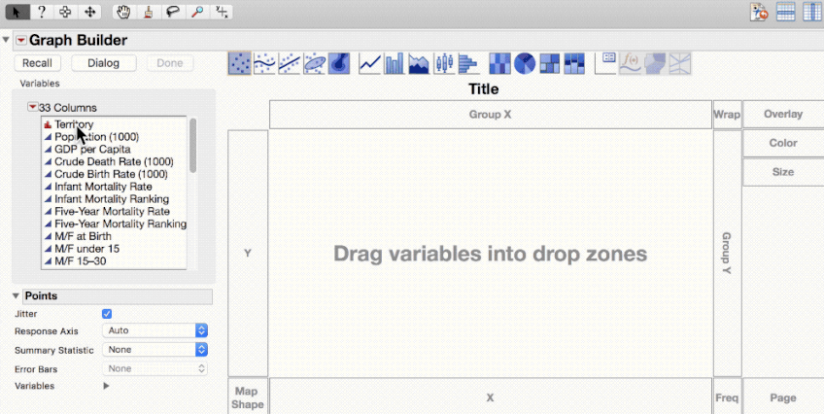Click the Overlay drop zone

(783, 114)
